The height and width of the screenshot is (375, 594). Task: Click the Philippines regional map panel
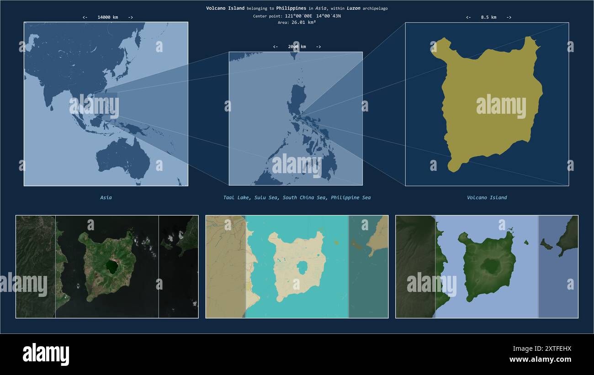(x=296, y=118)
